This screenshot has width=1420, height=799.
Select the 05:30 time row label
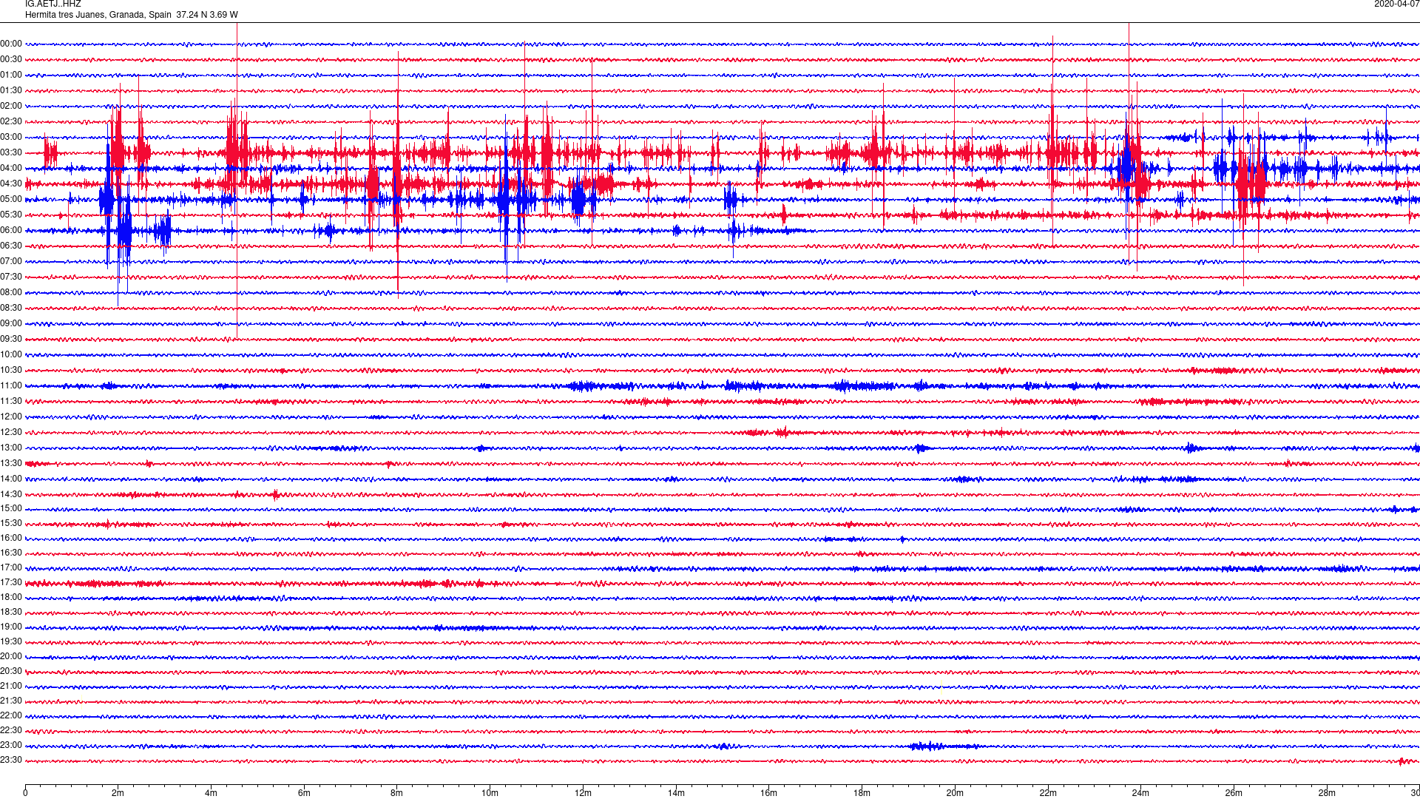click(11, 215)
